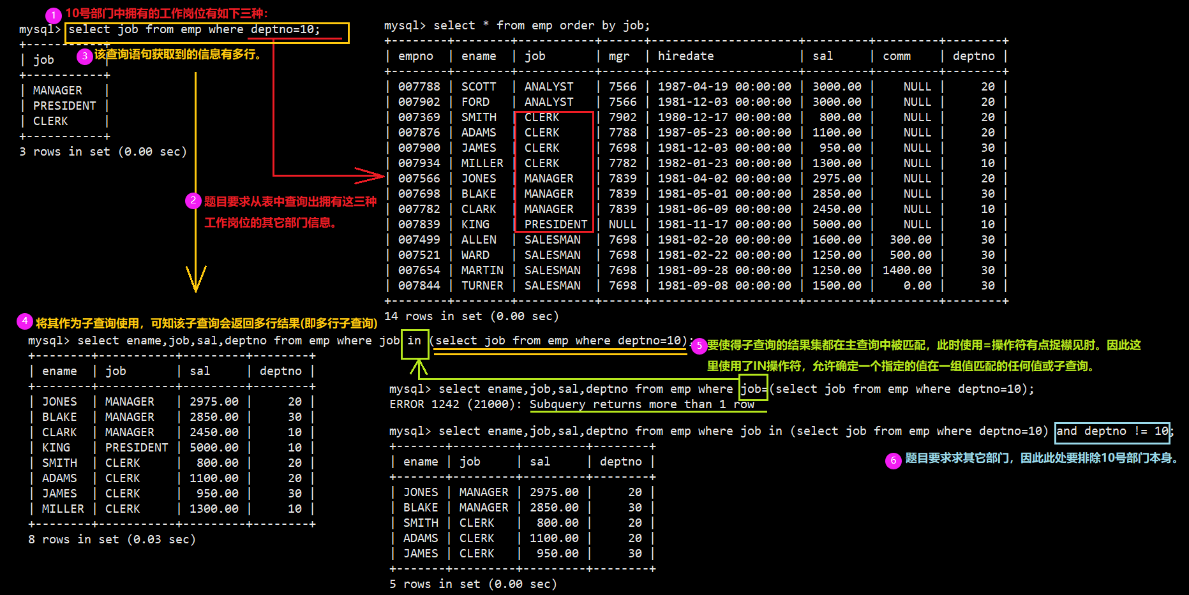Click '14 rows in set (0.00 sec)'
Viewport: 1189px width, 595px height.
point(472,316)
